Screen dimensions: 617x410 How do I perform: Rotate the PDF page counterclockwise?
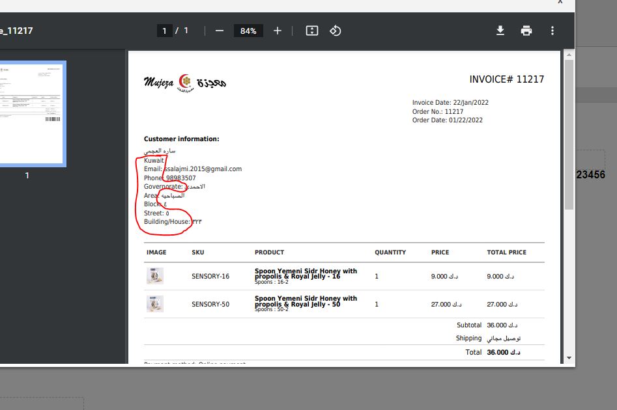click(x=336, y=31)
